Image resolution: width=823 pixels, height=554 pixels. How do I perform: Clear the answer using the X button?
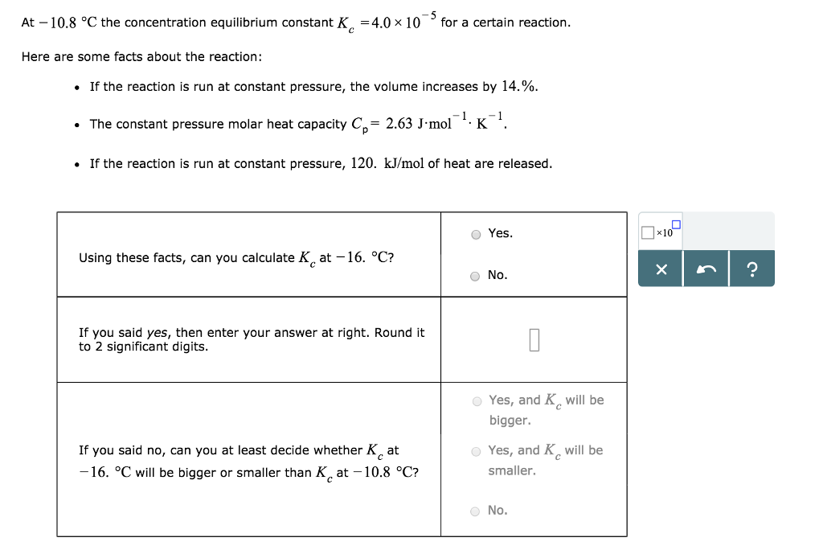tap(660, 269)
